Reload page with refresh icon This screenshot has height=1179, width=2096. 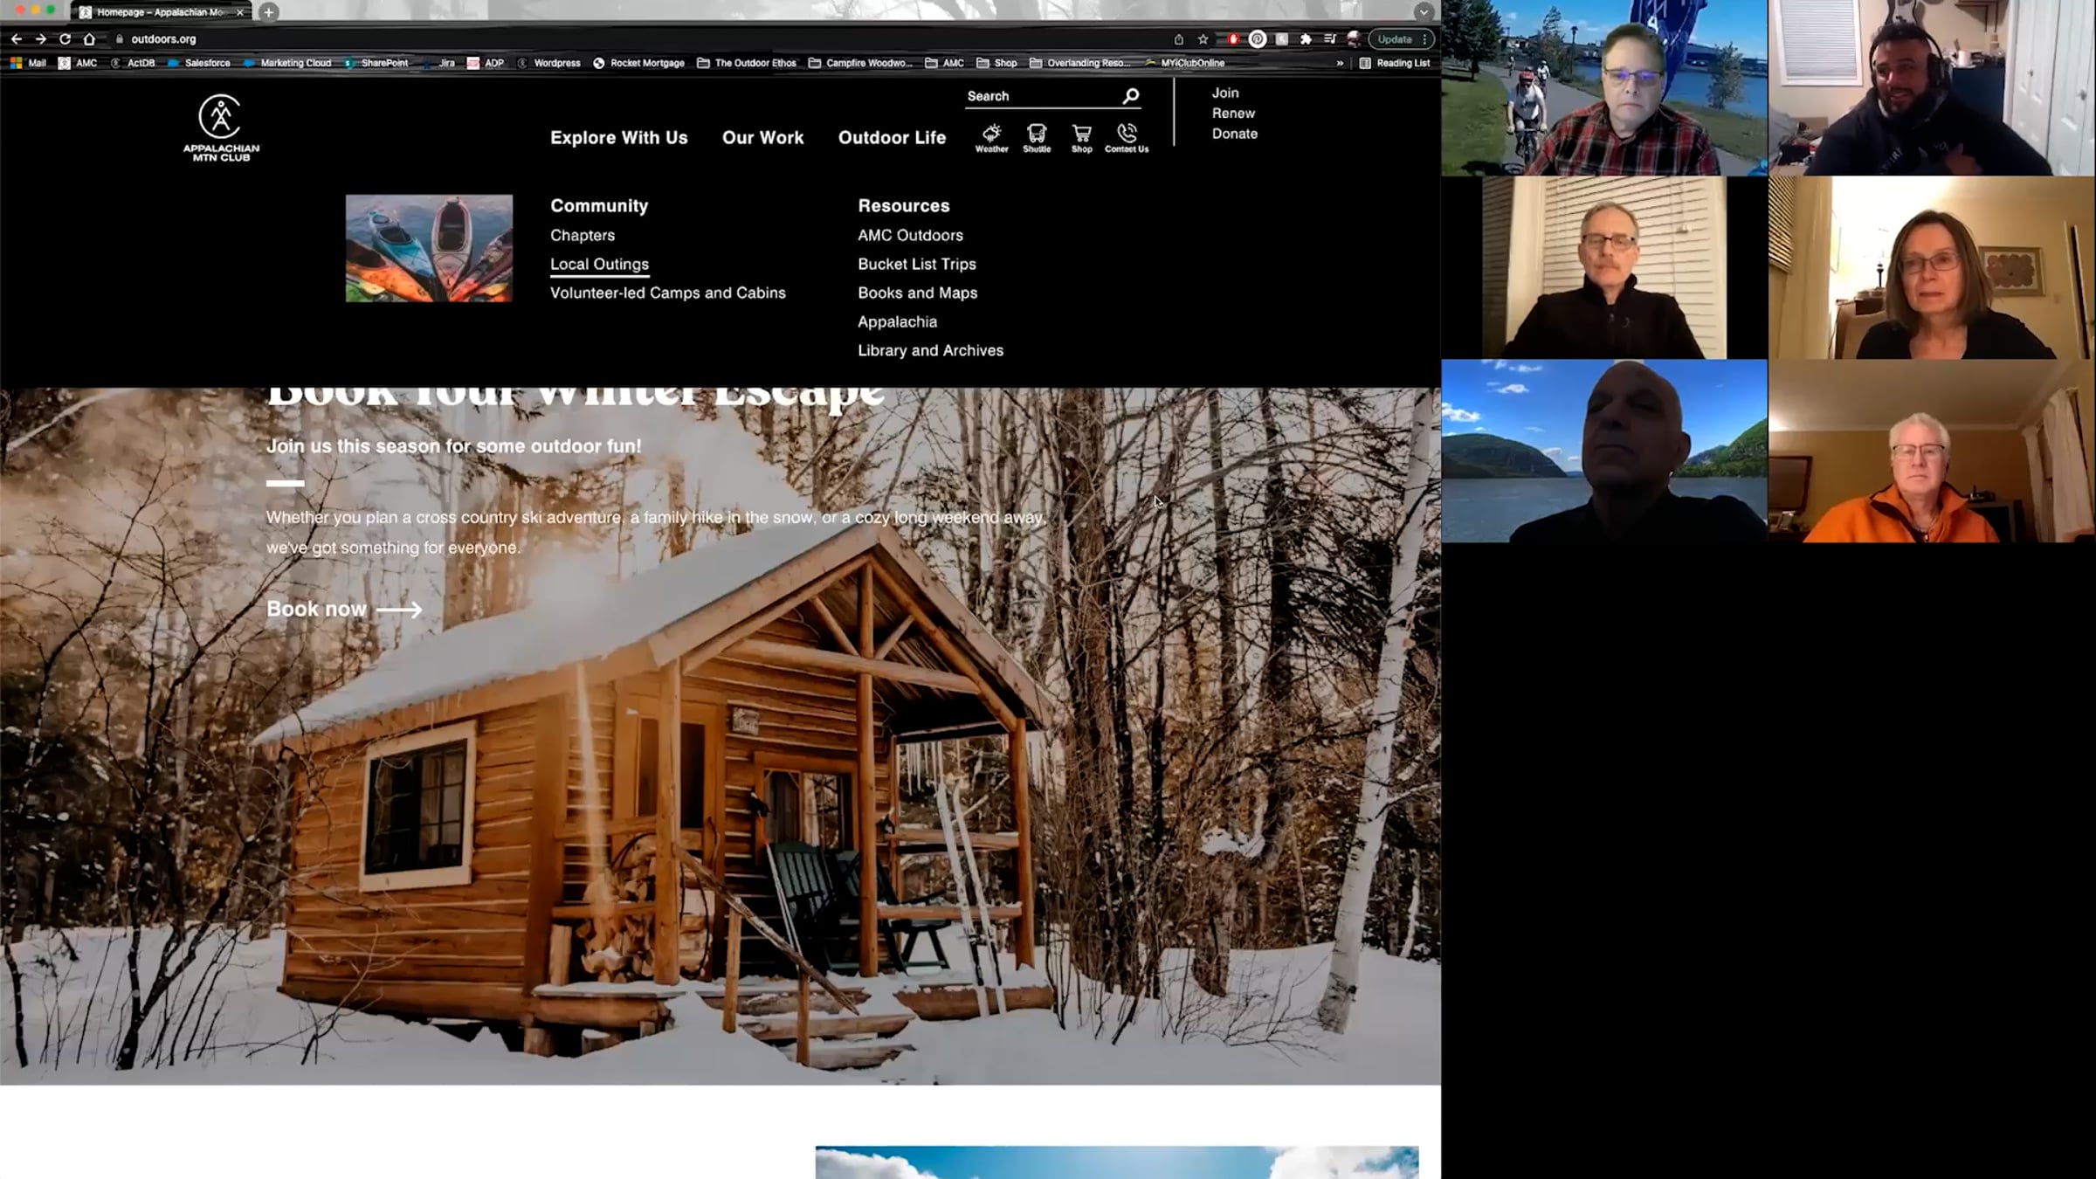click(65, 39)
